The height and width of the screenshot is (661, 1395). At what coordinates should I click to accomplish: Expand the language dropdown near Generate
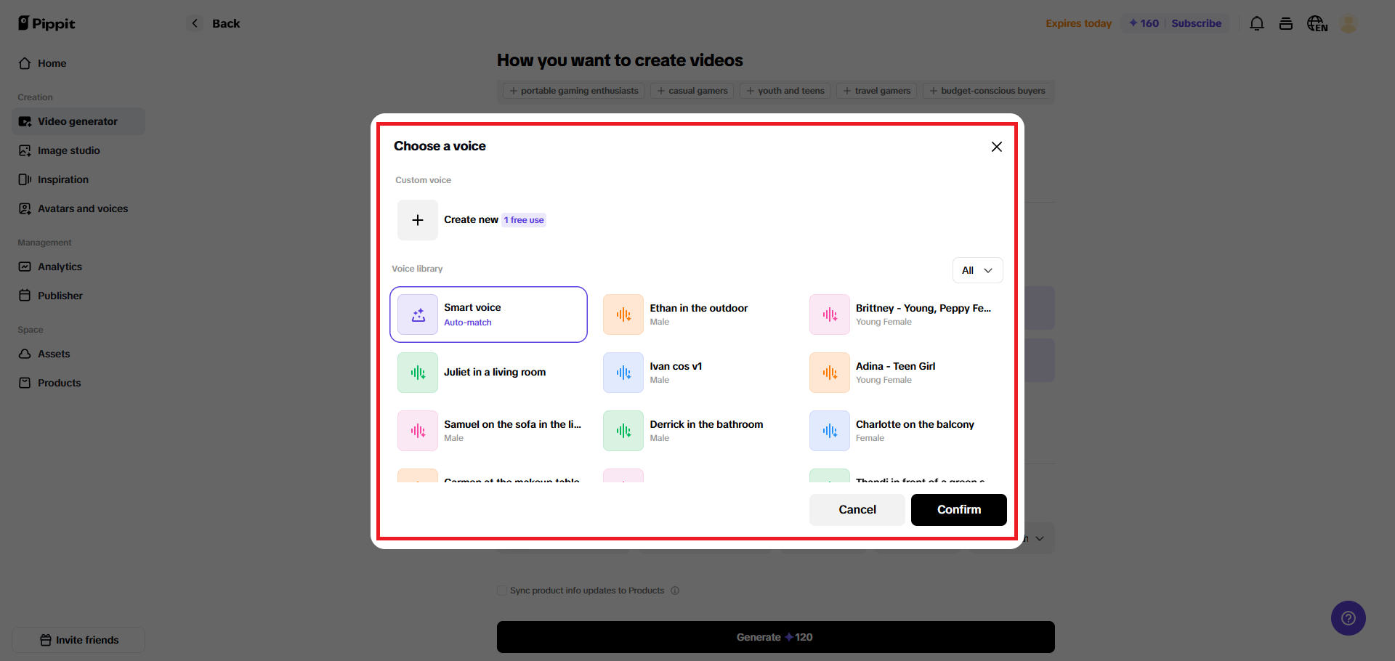pyautogui.click(x=1039, y=538)
